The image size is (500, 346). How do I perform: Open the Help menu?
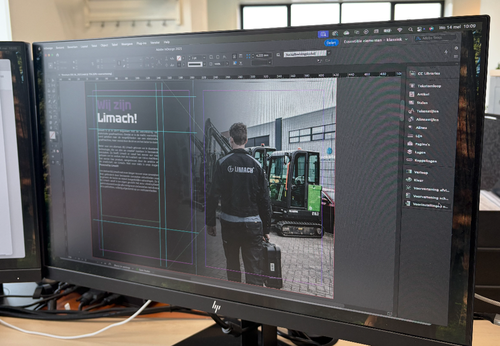tap(167, 42)
